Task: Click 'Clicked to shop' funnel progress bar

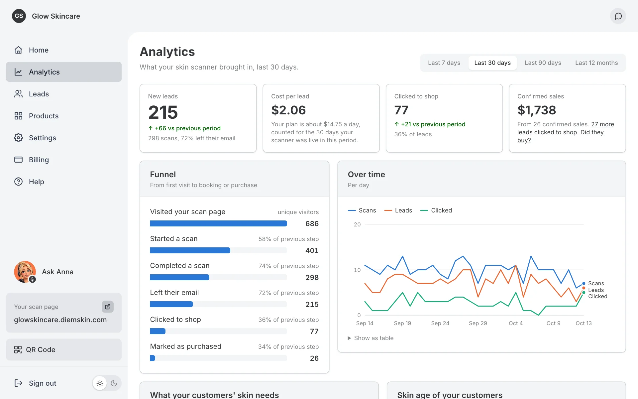Action: 218,331
